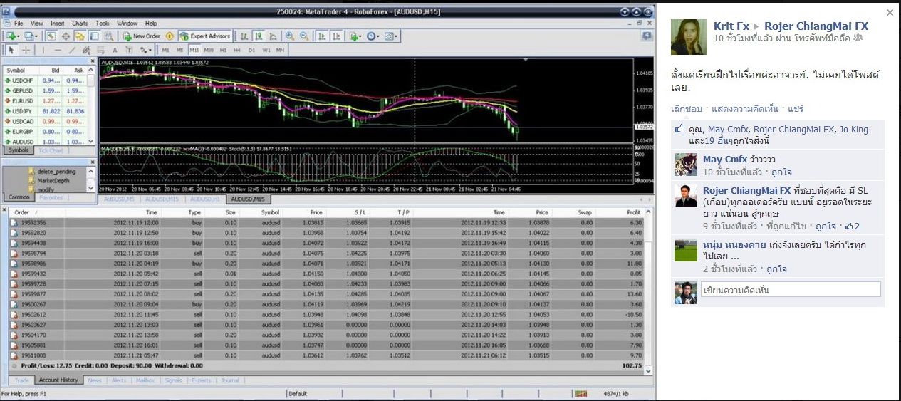Screen dimensions: 901x401
Task: Select the Fibonacci Retracement tool
Action: click(x=100, y=50)
